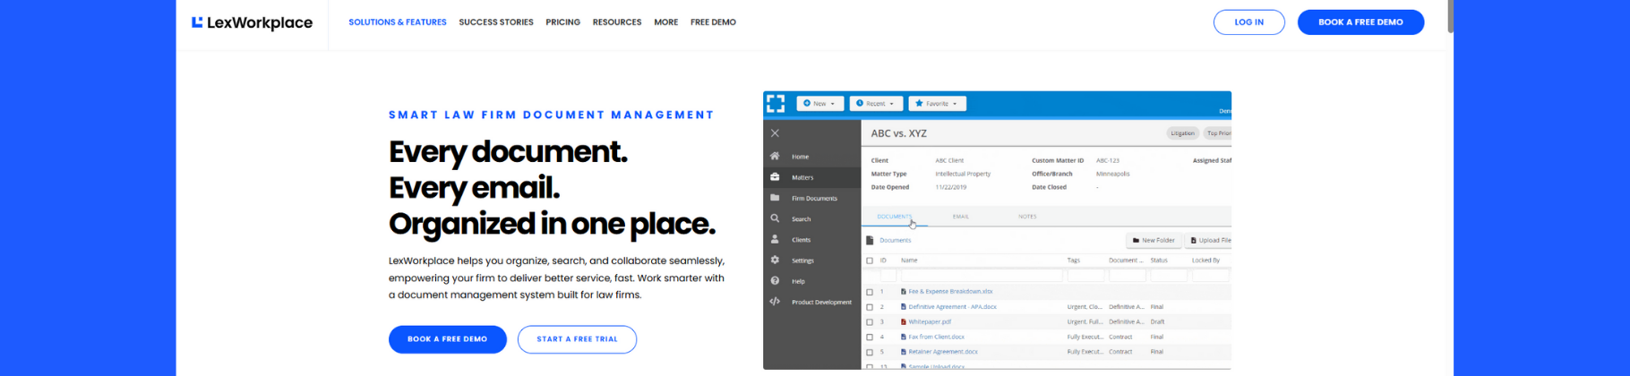Expand the Favorite dropdown

[x=937, y=104]
